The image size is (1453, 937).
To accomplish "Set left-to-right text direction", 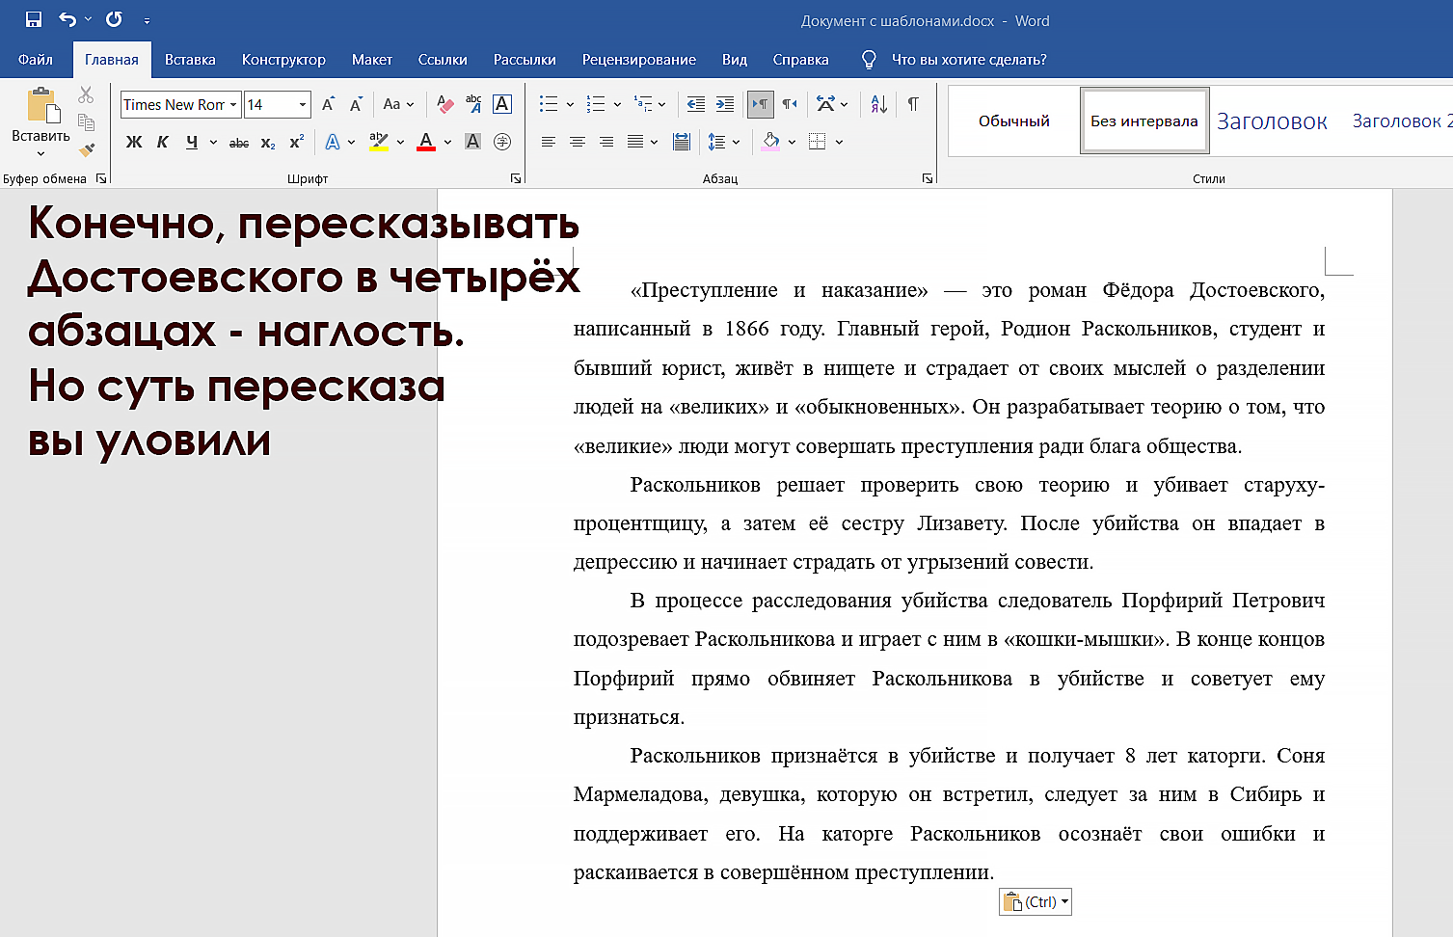I will click(x=761, y=104).
